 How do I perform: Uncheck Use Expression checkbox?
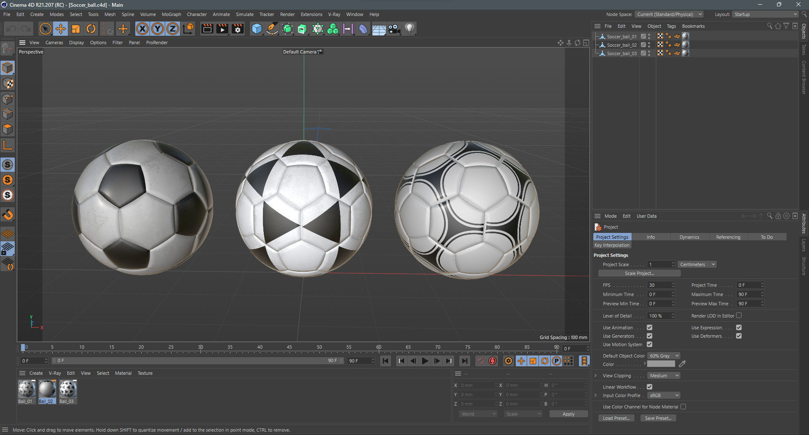(739, 328)
